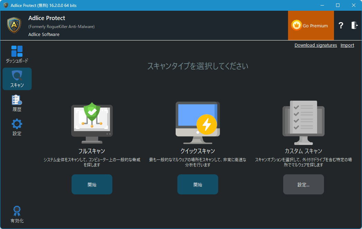Click the Adlice Protect header title
The image size is (362, 229).
click(47, 18)
